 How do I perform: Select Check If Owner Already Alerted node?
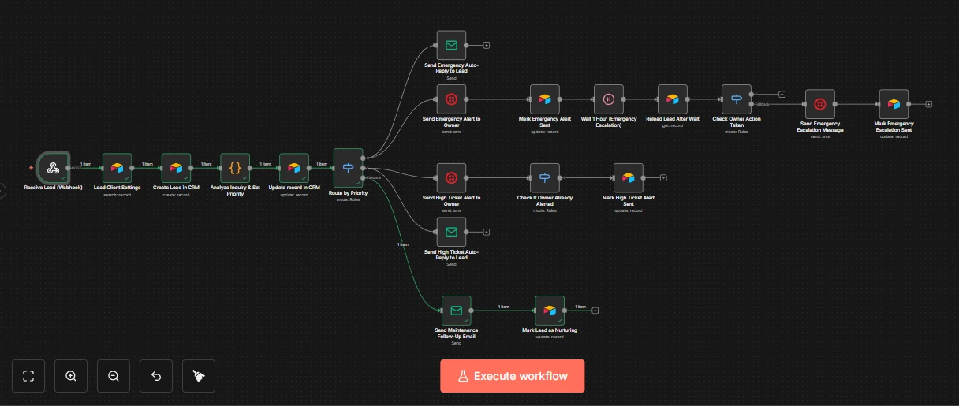pyautogui.click(x=545, y=178)
